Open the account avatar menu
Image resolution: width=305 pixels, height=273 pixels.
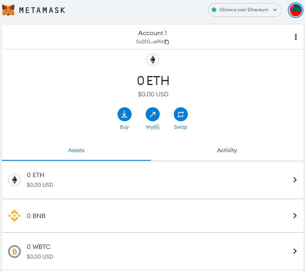click(x=295, y=10)
